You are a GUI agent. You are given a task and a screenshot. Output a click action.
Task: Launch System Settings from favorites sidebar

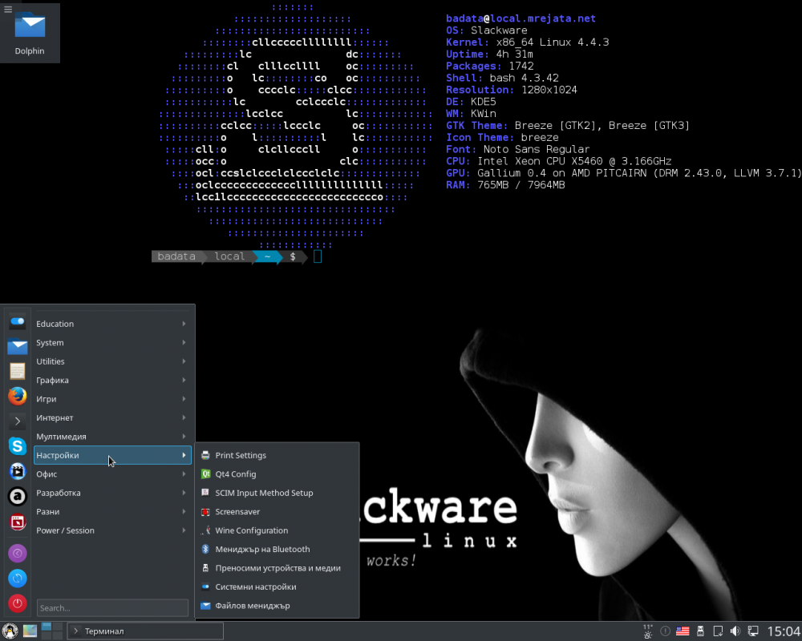(18, 321)
